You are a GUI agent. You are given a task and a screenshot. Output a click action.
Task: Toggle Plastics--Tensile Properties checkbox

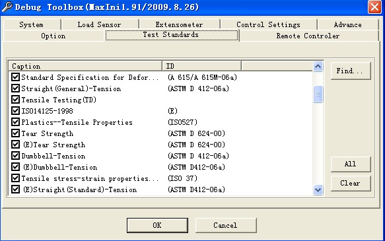15,122
